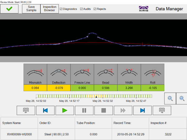Zoom in the timeline with magnifier plus
187x140 pixels.
tap(170, 99)
